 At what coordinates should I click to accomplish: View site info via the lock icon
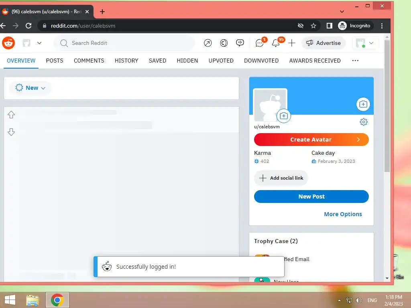coord(44,26)
